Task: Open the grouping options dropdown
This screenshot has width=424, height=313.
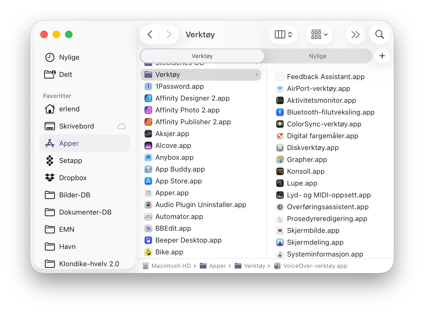Action: click(x=319, y=34)
